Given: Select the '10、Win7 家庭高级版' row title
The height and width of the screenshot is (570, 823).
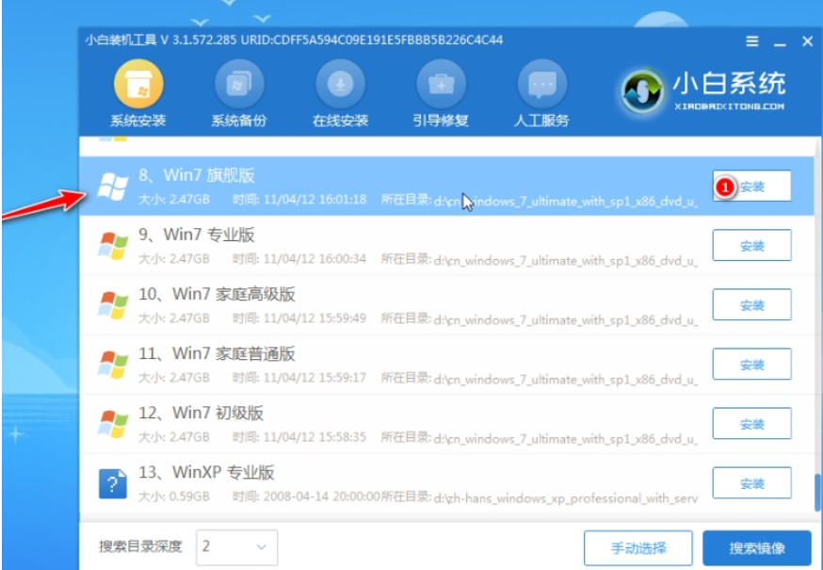Looking at the screenshot, I should point(217,294).
